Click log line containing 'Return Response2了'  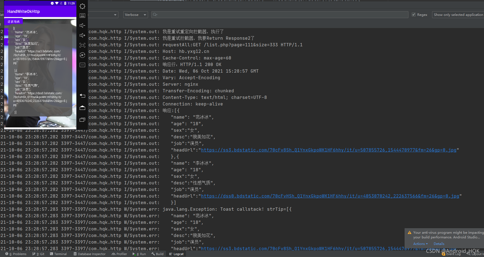(208, 38)
